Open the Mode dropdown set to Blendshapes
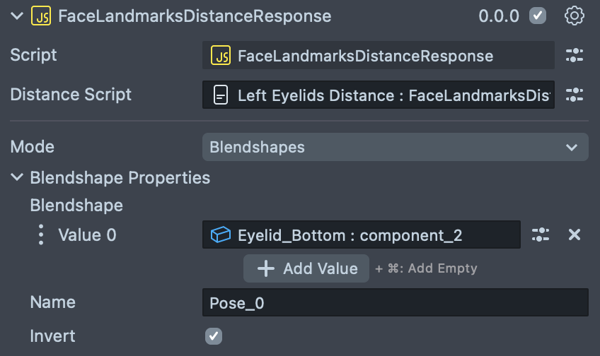The height and width of the screenshot is (356, 600). click(395, 147)
